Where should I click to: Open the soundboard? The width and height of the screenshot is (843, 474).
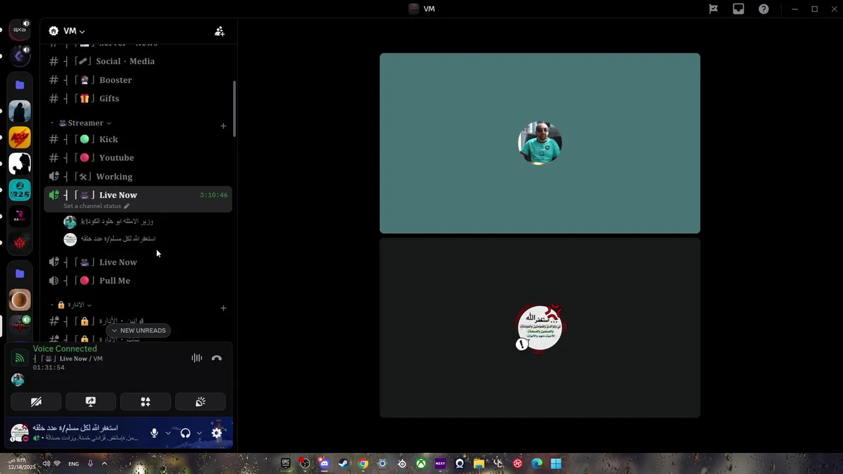pyautogui.click(x=200, y=402)
